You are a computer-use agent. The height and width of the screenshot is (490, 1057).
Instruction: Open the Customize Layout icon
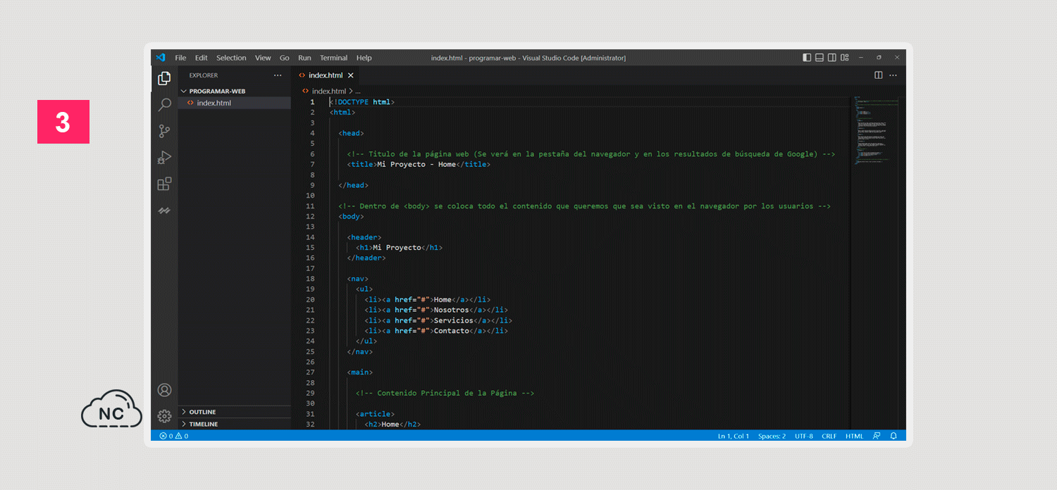[845, 58]
